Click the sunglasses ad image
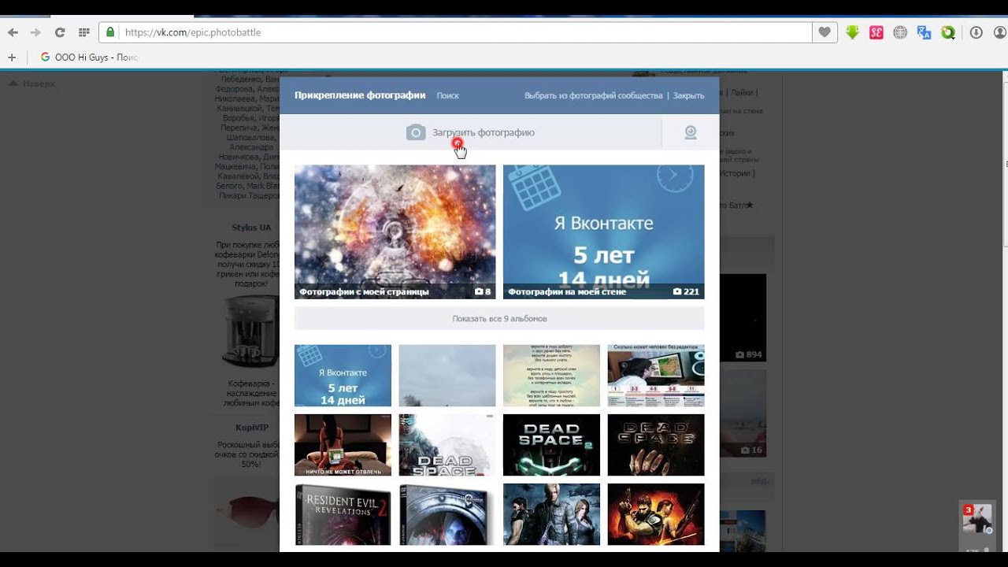 (246, 512)
